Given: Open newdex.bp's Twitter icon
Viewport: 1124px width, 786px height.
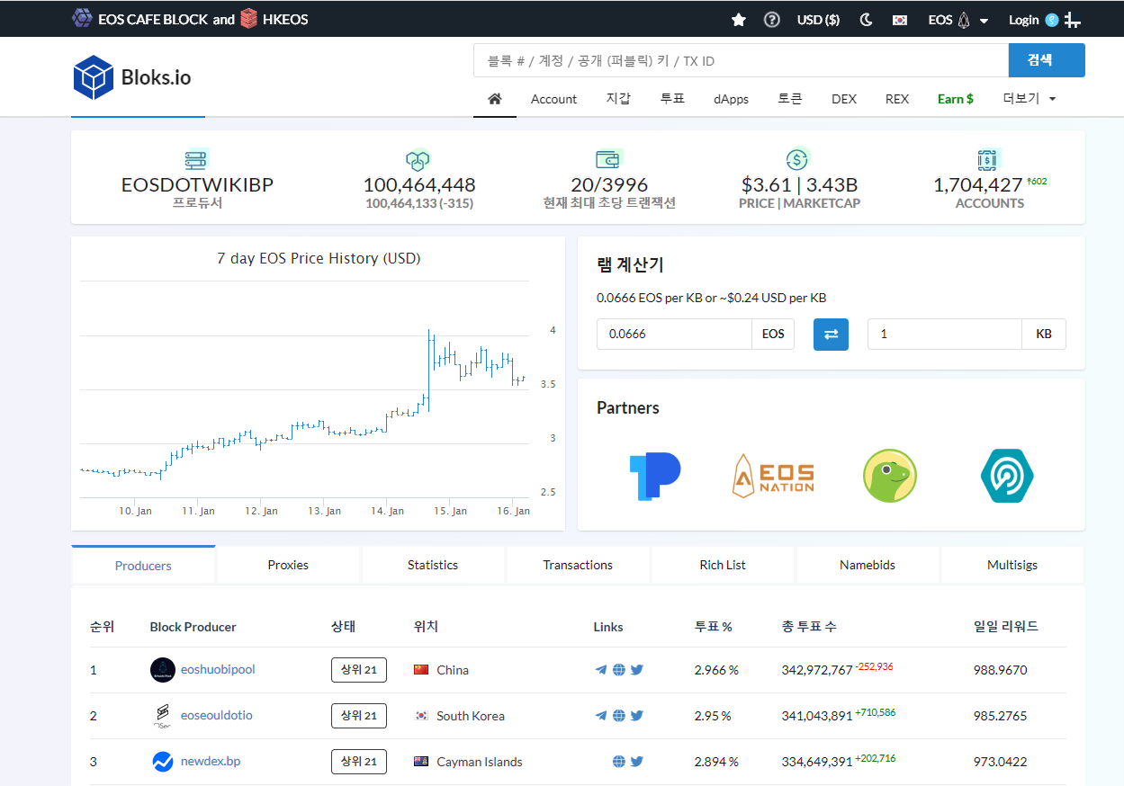Looking at the screenshot, I should click(x=637, y=761).
